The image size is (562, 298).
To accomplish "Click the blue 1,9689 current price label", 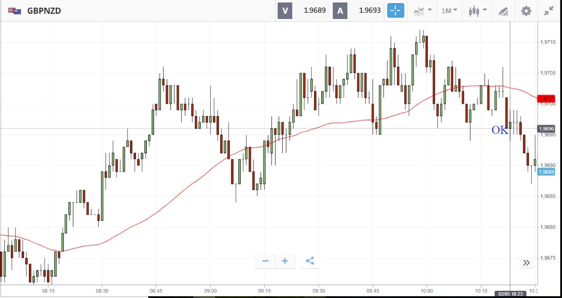I will 546,172.
